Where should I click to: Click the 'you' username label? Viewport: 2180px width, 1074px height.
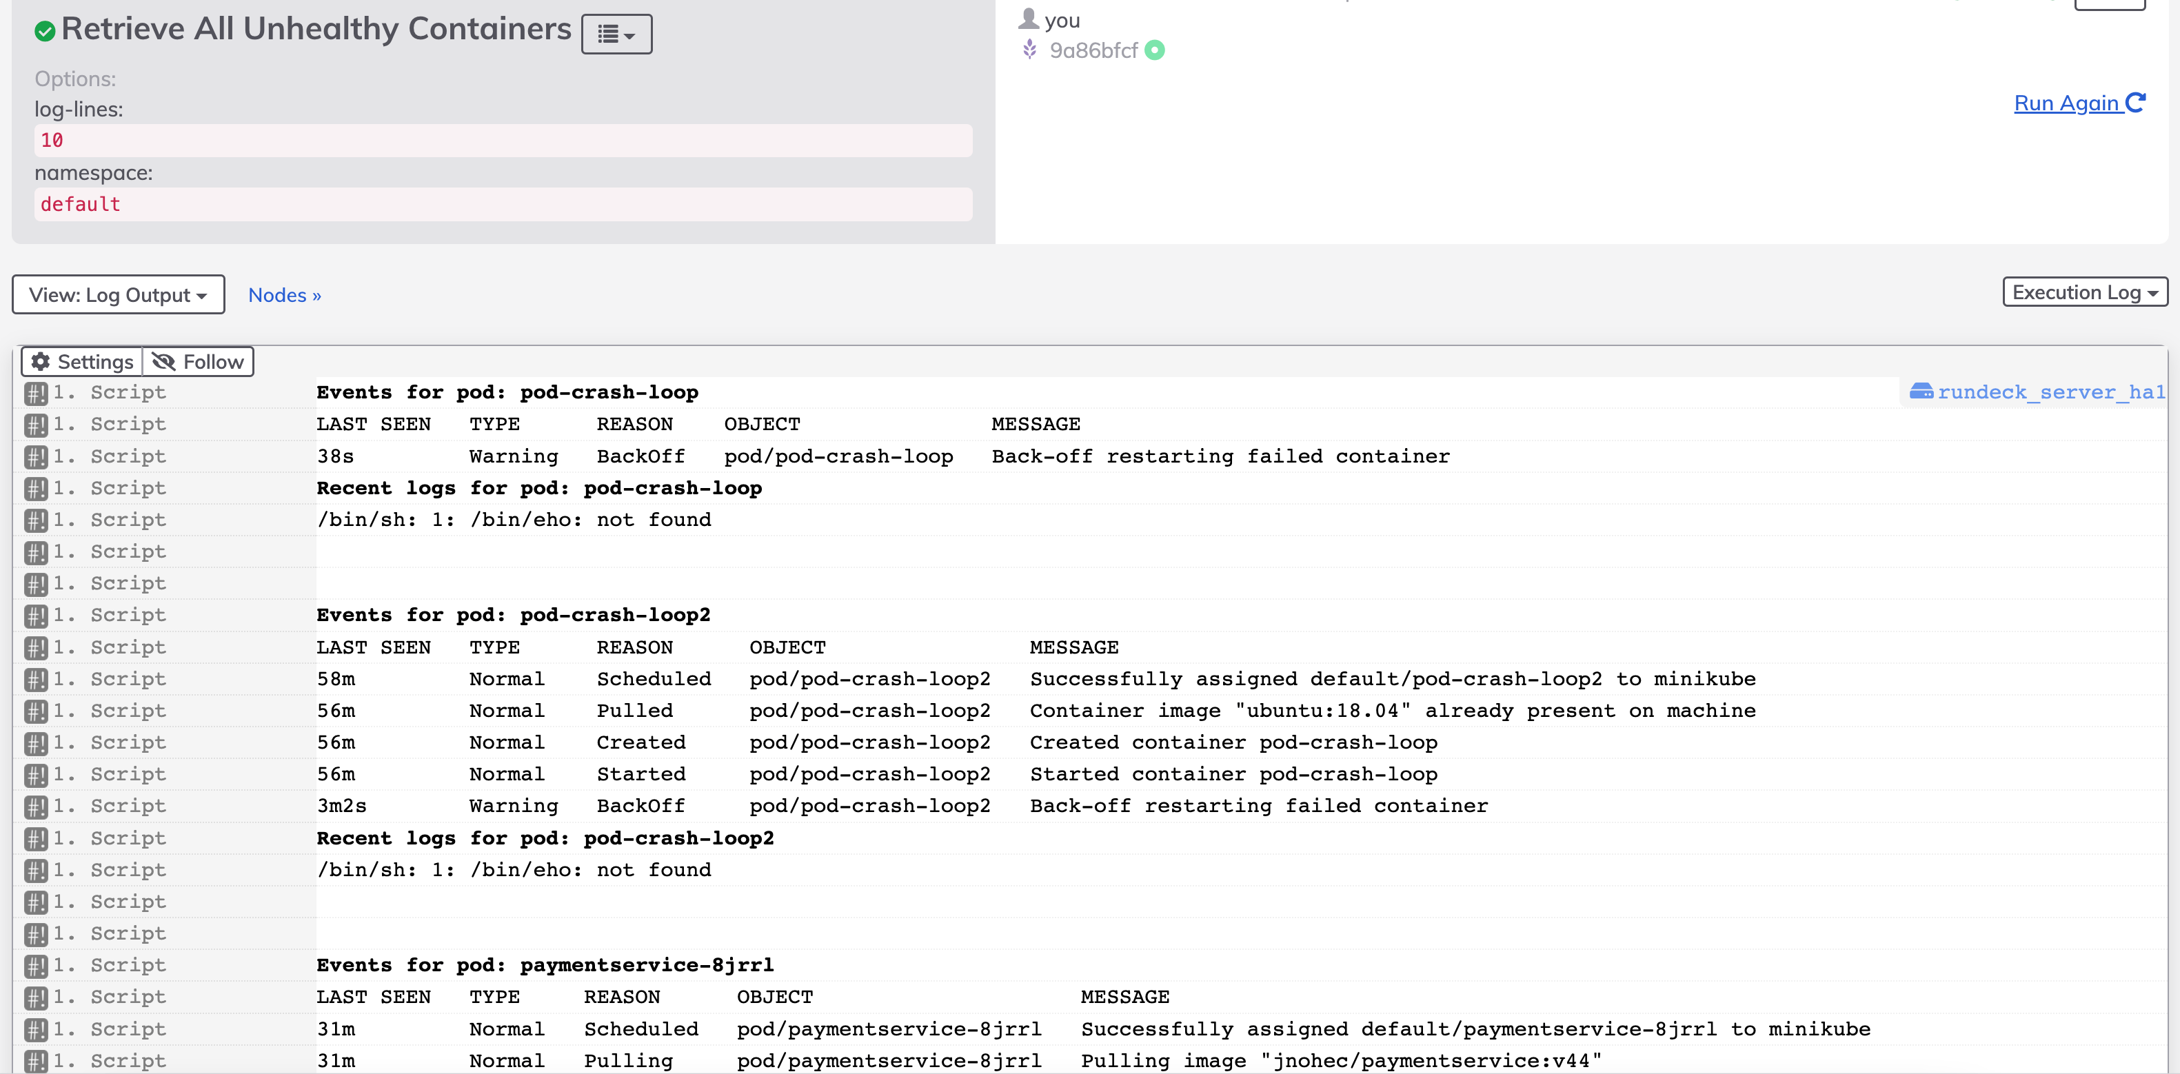pyautogui.click(x=1062, y=19)
